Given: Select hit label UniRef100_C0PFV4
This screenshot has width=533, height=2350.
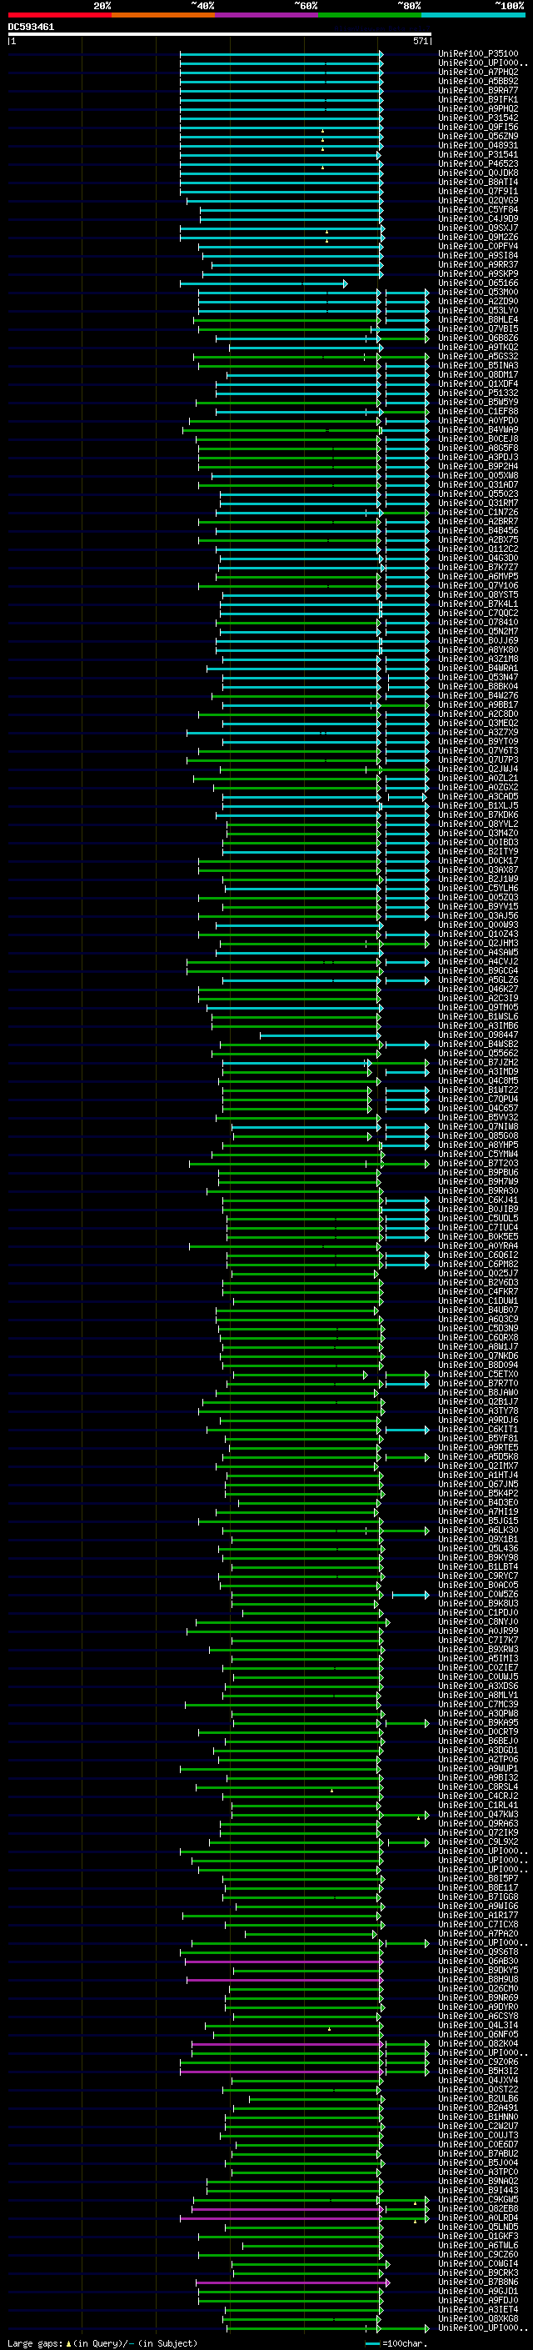Looking at the screenshot, I should point(477,246).
